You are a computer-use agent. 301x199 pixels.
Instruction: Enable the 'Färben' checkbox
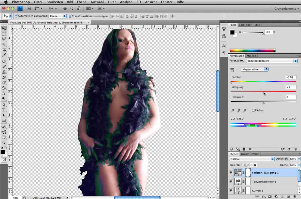253,110
